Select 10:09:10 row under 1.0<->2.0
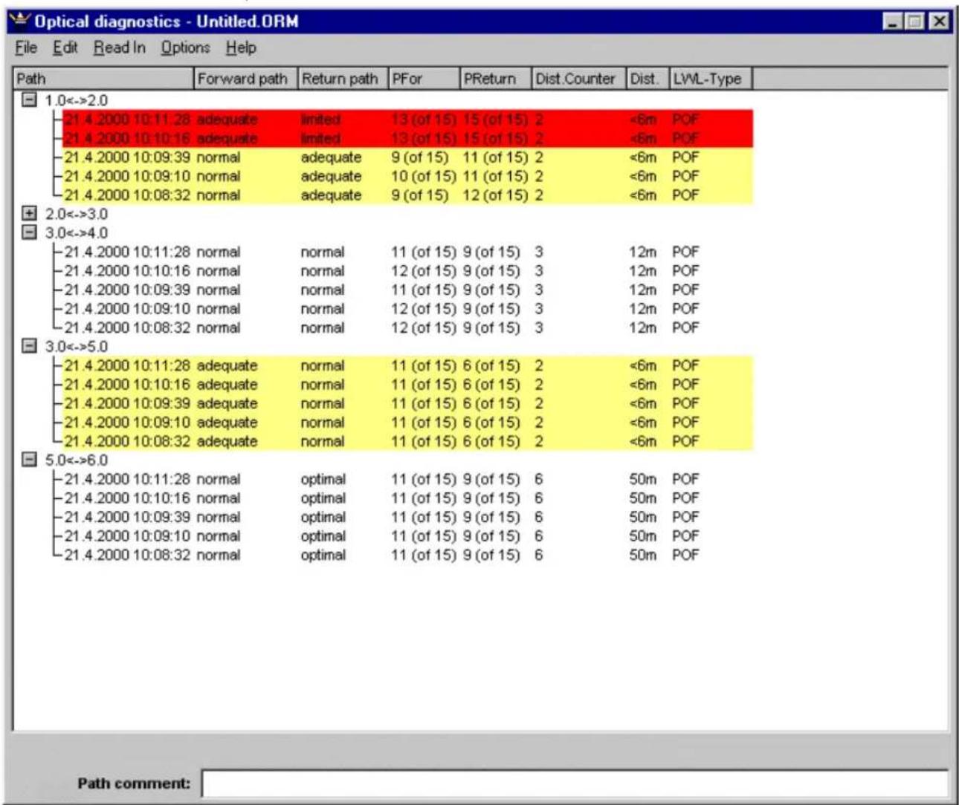Screen dimensions: 959x805 coord(407,176)
